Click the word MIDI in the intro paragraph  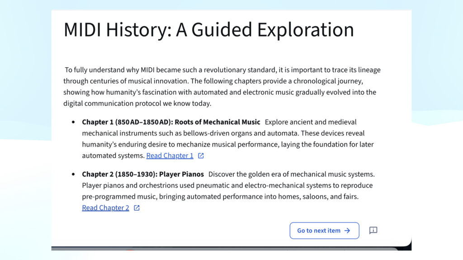(147, 70)
